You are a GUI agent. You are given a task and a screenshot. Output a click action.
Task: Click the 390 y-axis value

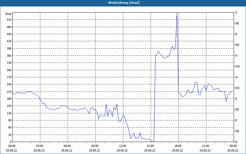[x=9, y=48]
